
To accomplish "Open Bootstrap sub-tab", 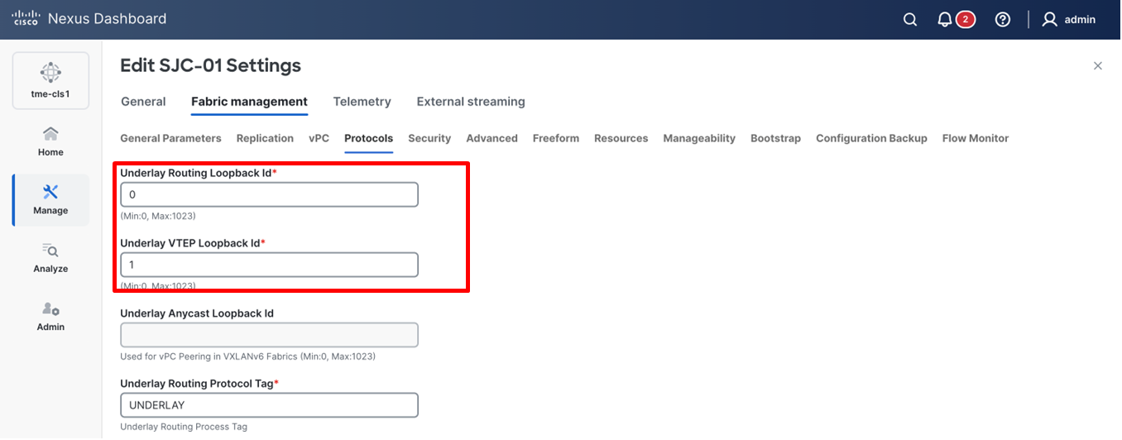I will click(775, 138).
